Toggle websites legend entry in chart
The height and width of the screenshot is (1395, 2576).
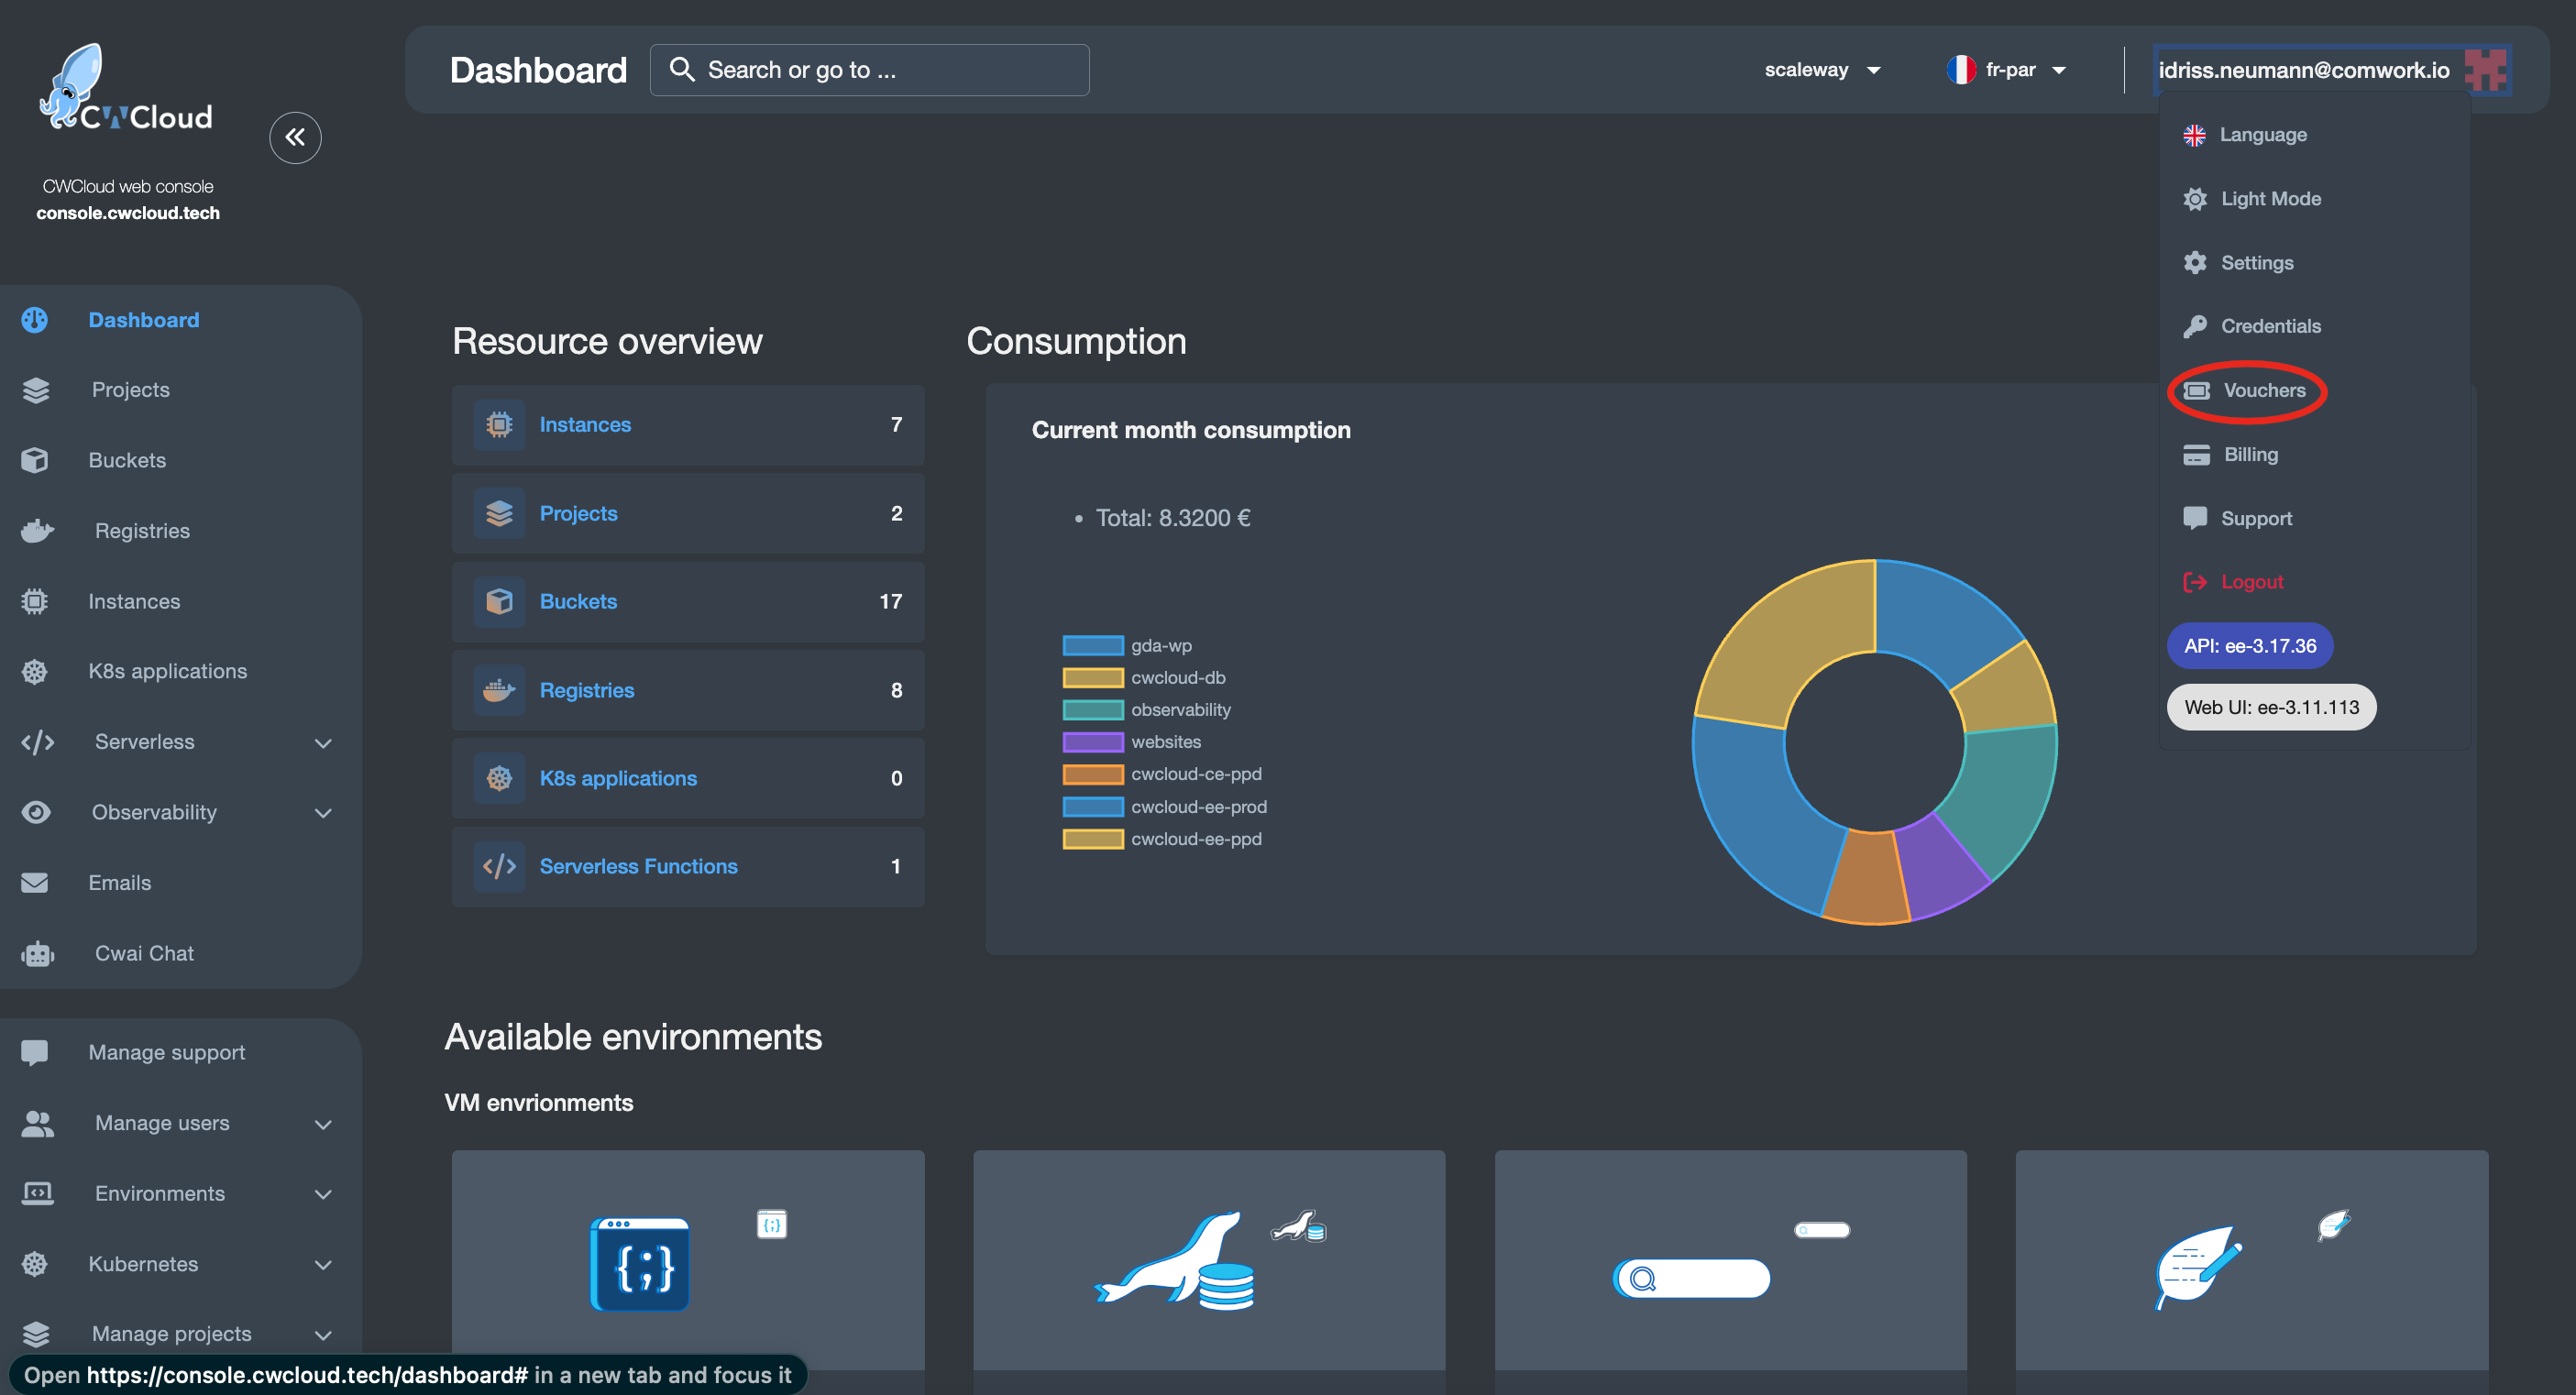[x=1132, y=741]
